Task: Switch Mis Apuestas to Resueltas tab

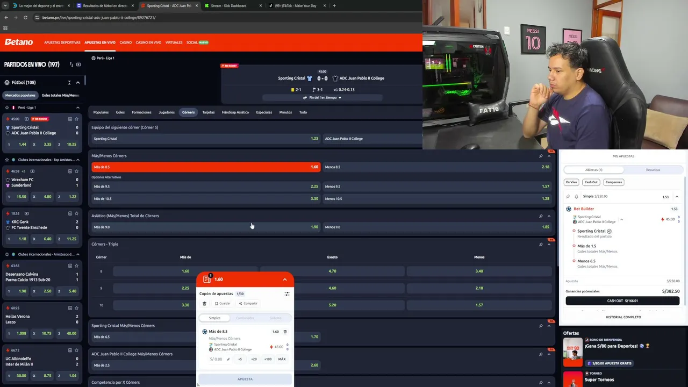Action: 653,170
